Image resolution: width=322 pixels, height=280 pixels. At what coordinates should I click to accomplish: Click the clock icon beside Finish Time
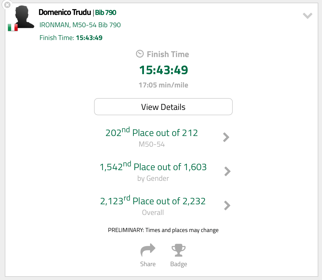[140, 54]
